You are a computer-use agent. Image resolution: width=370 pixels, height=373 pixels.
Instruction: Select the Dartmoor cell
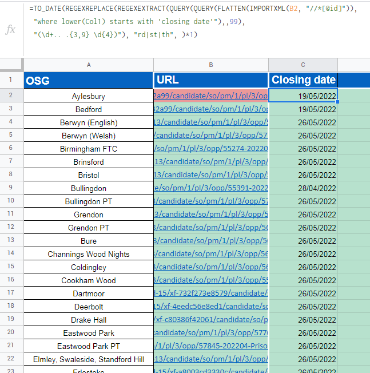(x=89, y=293)
